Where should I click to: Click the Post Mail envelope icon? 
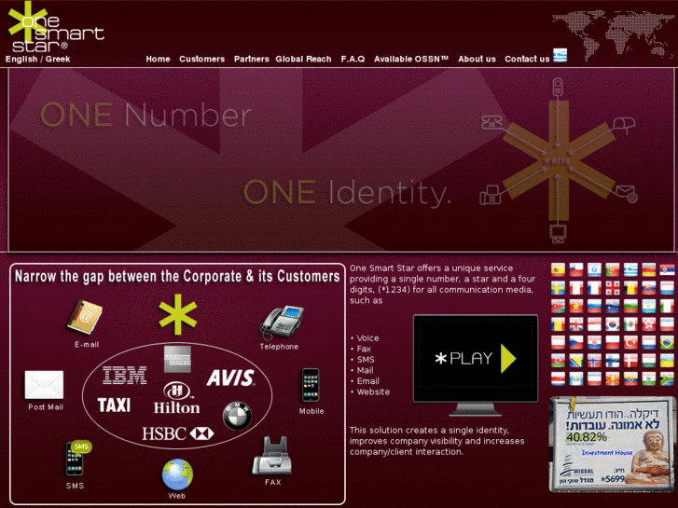click(x=44, y=384)
